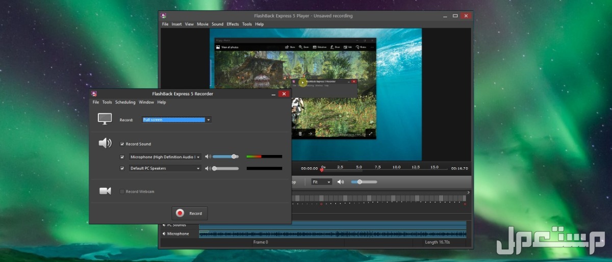Click the red playhead marker at 0s
The height and width of the screenshot is (262, 612).
point(321,170)
